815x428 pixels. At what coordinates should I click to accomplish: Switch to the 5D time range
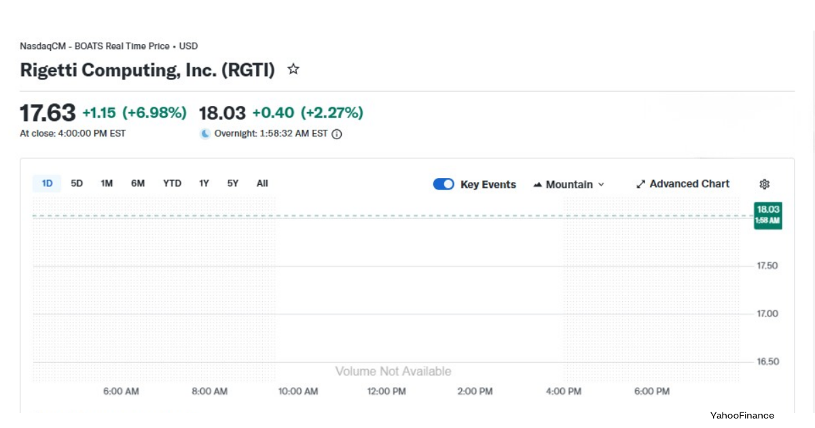[x=76, y=183]
